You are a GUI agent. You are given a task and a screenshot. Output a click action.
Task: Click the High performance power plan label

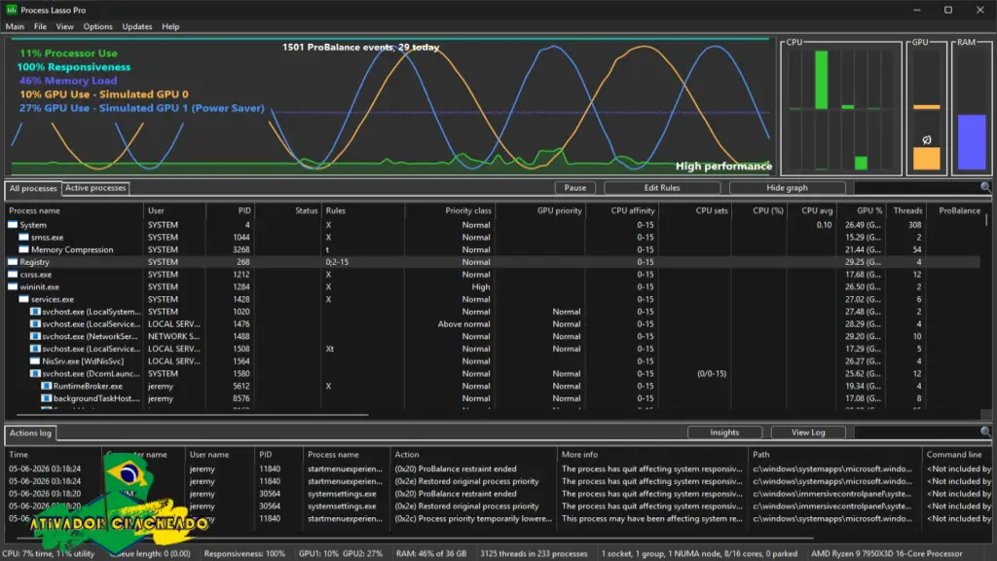(723, 166)
